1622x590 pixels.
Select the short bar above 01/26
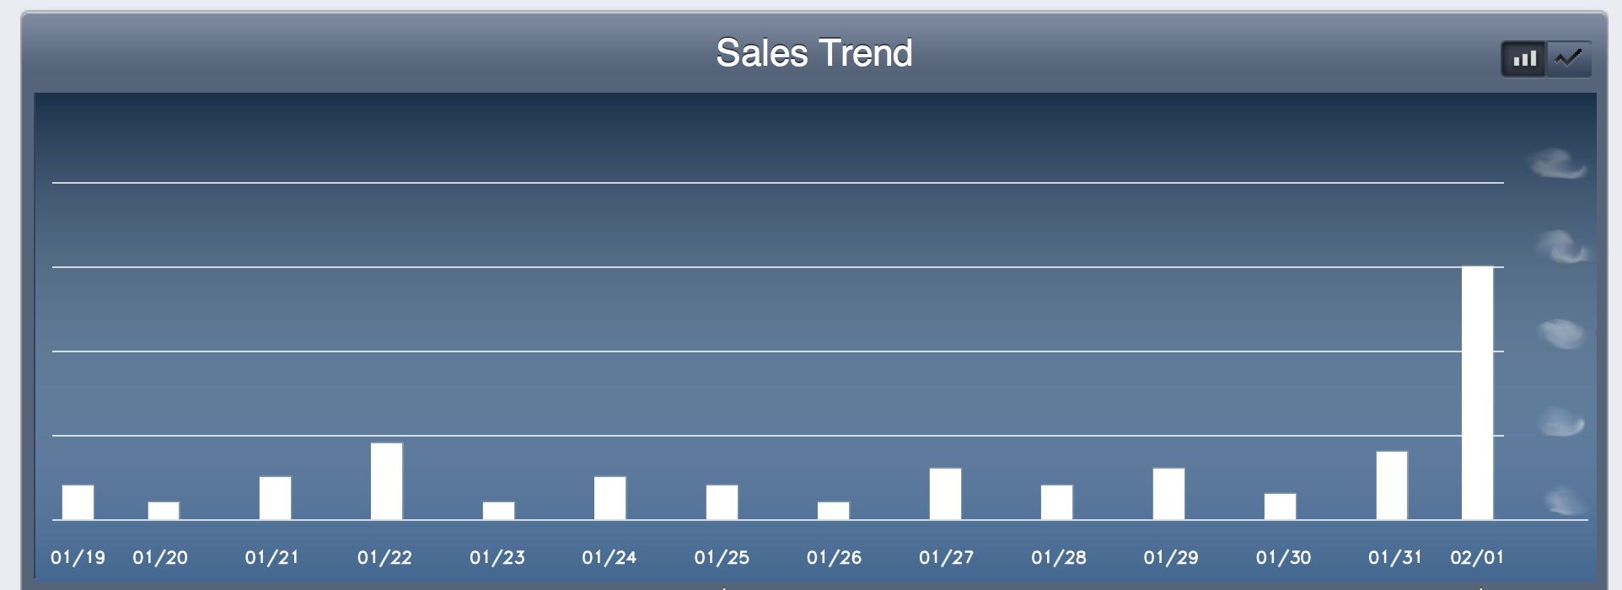[x=834, y=511]
